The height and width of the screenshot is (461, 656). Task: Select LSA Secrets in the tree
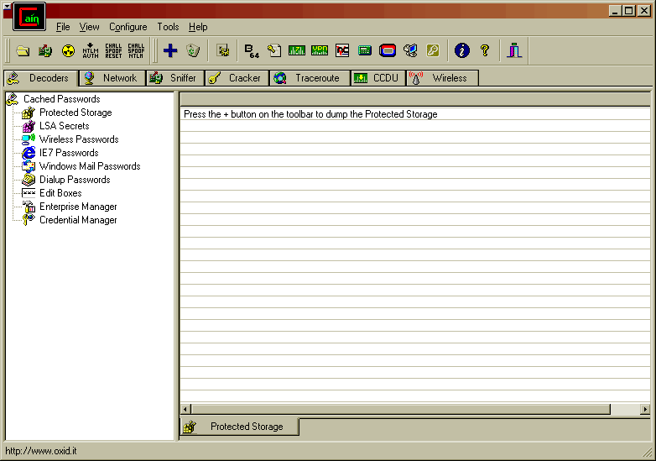click(x=65, y=126)
